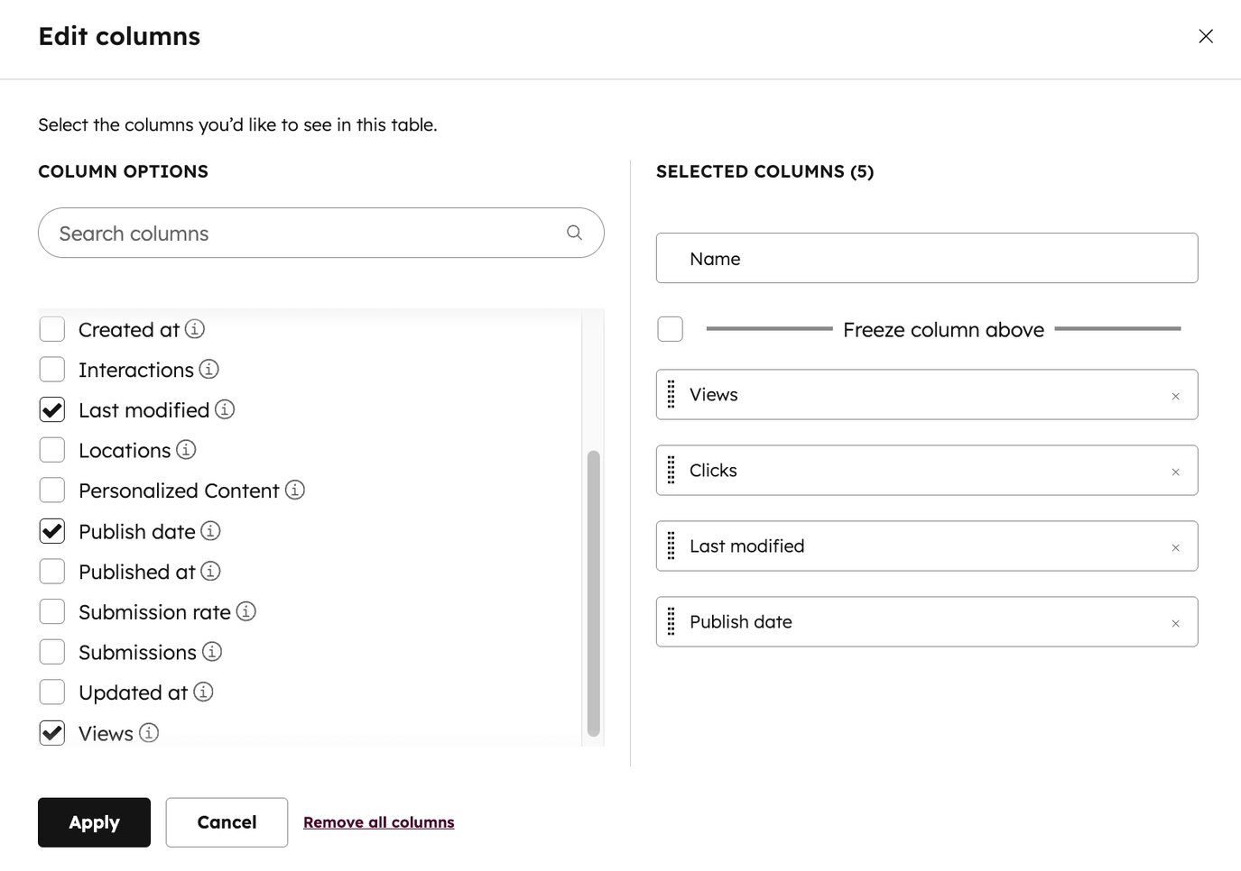1241x871 pixels.
Task: Remove Views from selected columns
Action: (x=1175, y=395)
